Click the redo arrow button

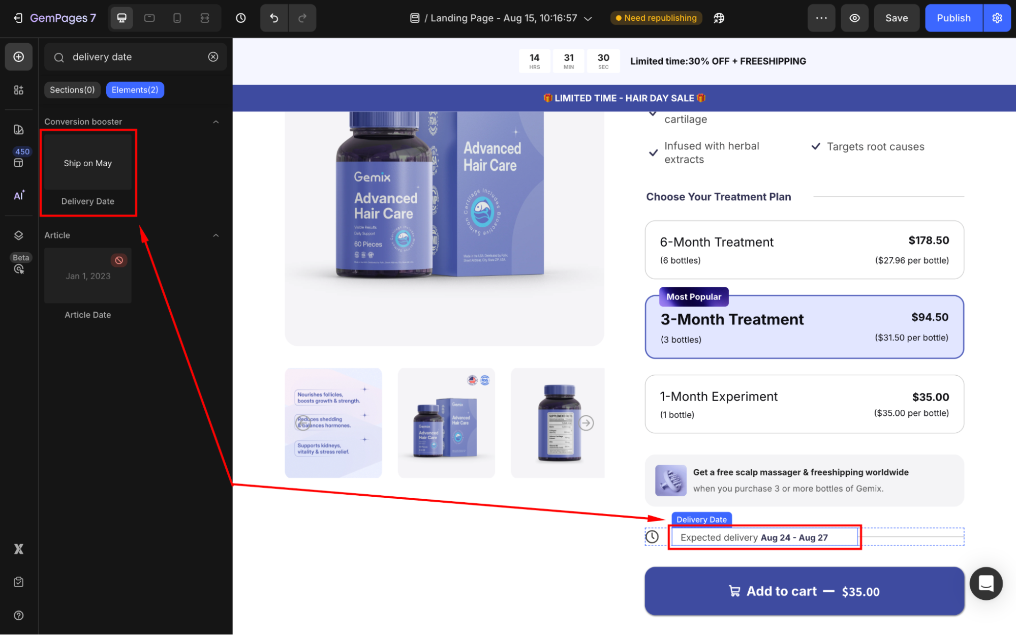302,18
